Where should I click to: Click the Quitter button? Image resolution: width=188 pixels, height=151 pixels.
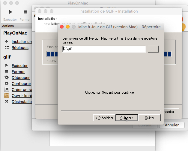pos(150,118)
